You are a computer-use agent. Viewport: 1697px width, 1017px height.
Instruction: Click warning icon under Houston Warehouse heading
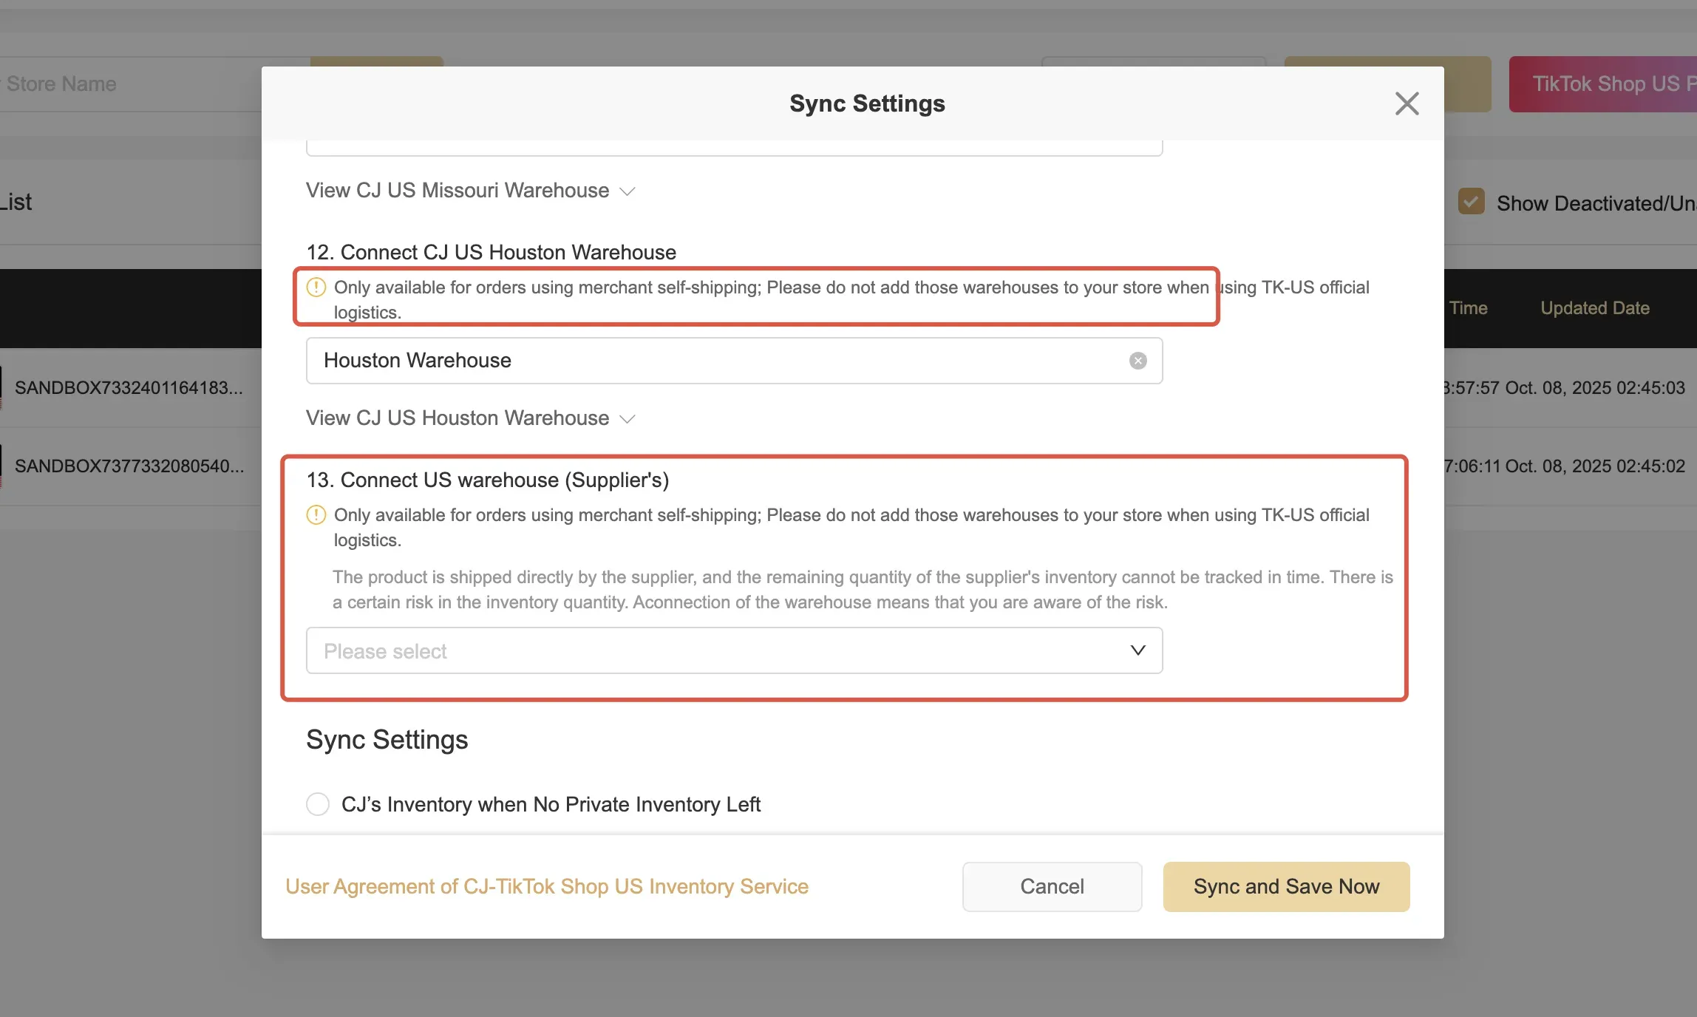coord(316,288)
